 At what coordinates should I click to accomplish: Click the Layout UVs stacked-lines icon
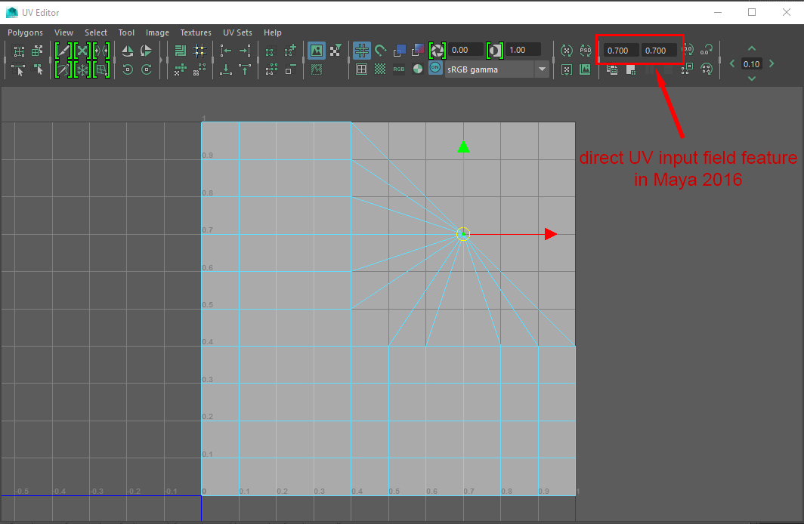(x=180, y=51)
